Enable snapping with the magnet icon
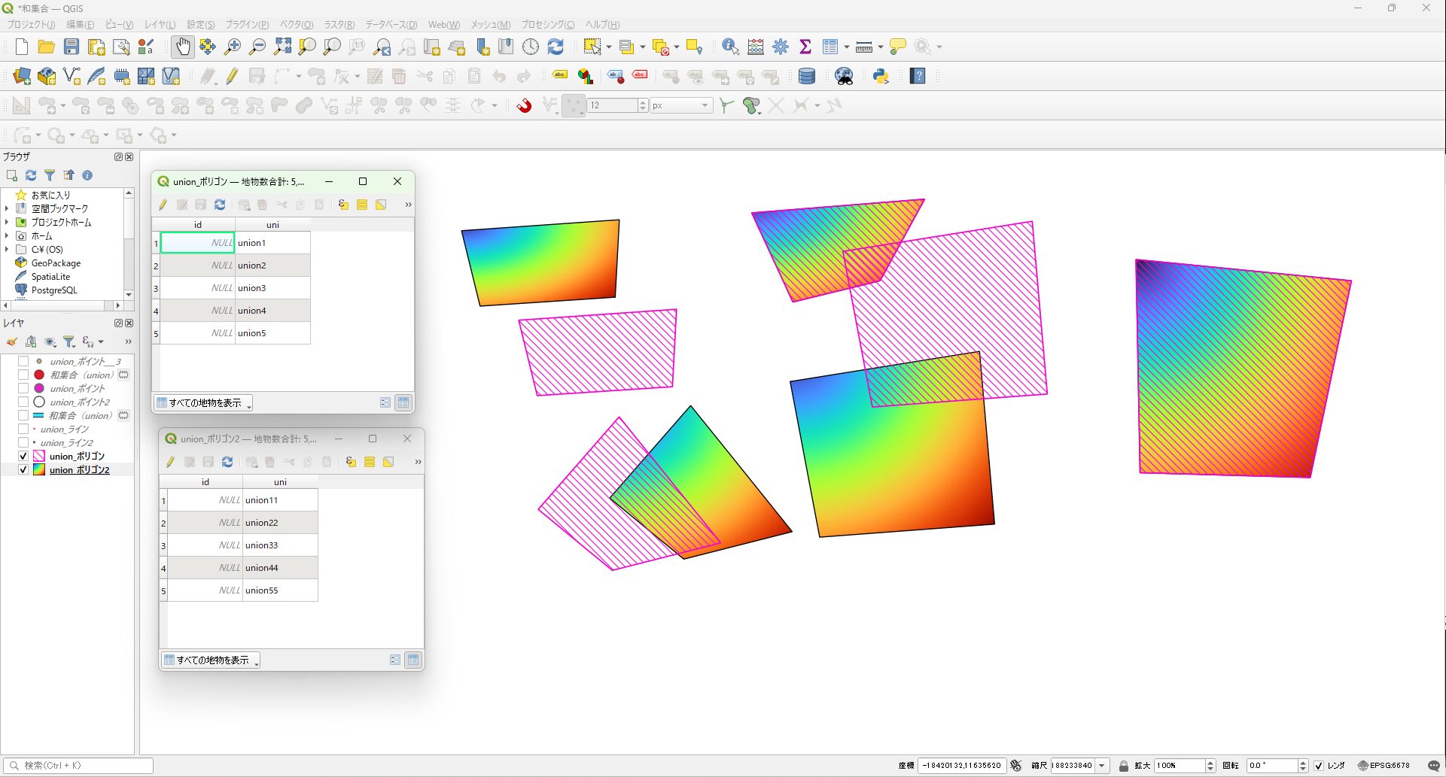 tap(524, 105)
